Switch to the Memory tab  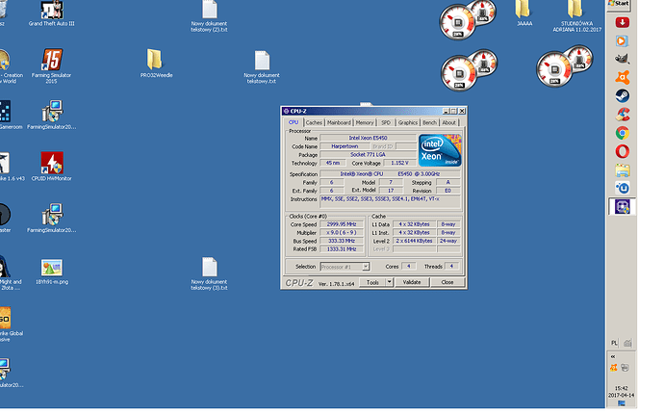tap(365, 122)
